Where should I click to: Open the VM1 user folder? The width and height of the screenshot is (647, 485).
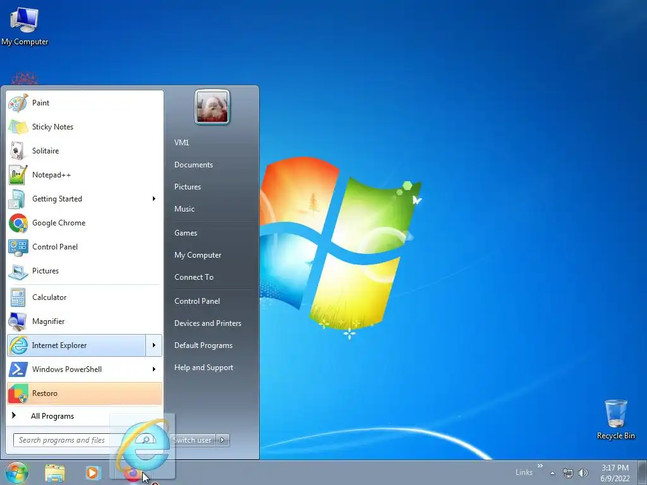click(x=181, y=143)
